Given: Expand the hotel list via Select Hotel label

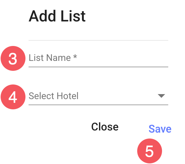Looking at the screenshot, I should coord(53,96).
